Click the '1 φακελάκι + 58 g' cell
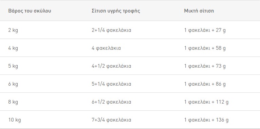The image size is (260, 129). (x=205, y=48)
